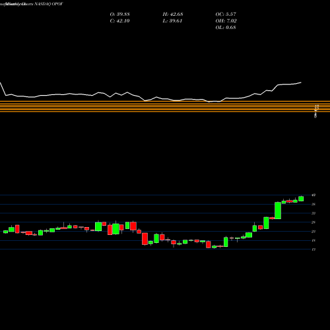Click the 42 price axis label
330x330 pixels.
[313, 195]
